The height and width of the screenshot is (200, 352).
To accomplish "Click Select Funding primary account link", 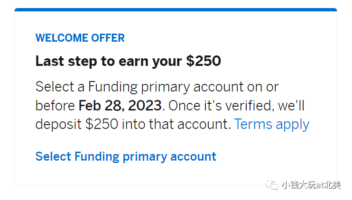I will pos(126,156).
